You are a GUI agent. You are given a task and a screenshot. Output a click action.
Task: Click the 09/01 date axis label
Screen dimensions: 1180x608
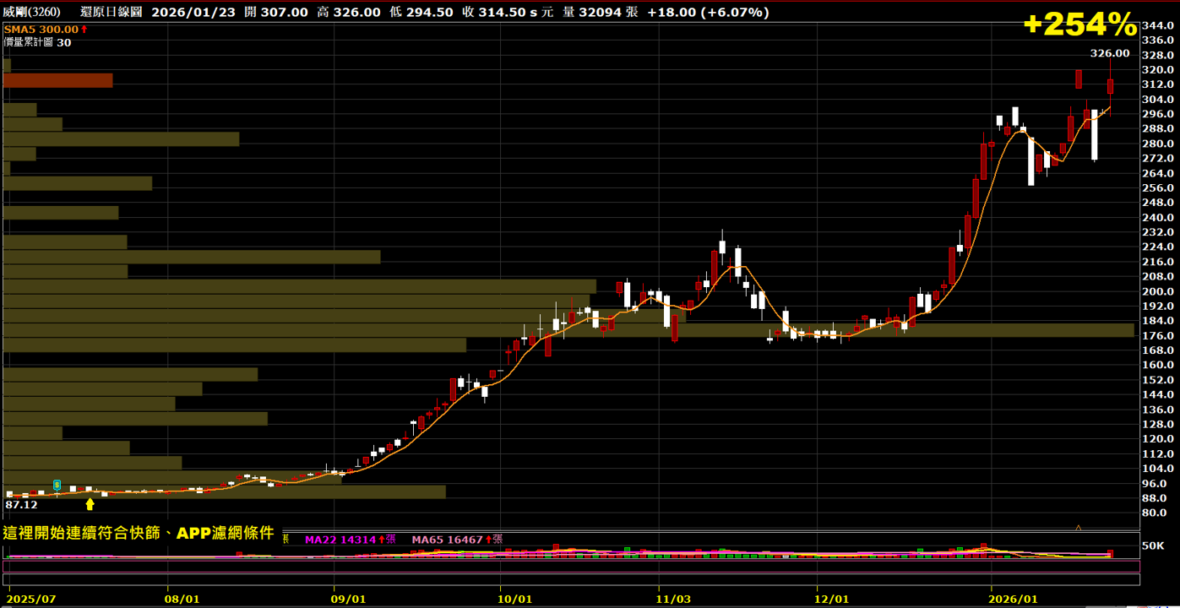pos(348,598)
